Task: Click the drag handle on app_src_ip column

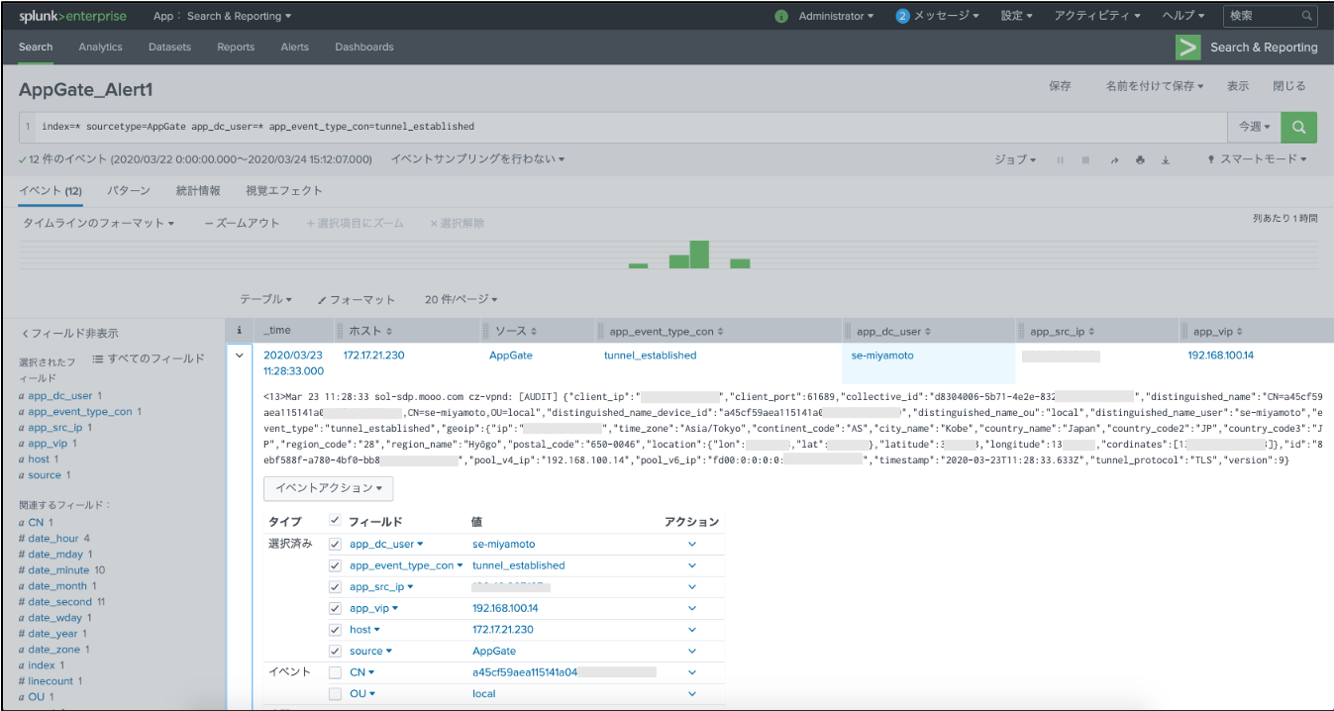Action: click(x=1022, y=331)
